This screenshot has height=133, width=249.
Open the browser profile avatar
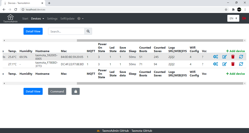tap(239, 10)
